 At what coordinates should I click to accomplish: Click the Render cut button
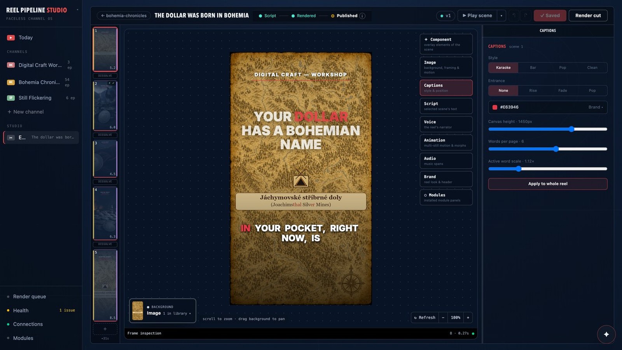click(x=588, y=16)
